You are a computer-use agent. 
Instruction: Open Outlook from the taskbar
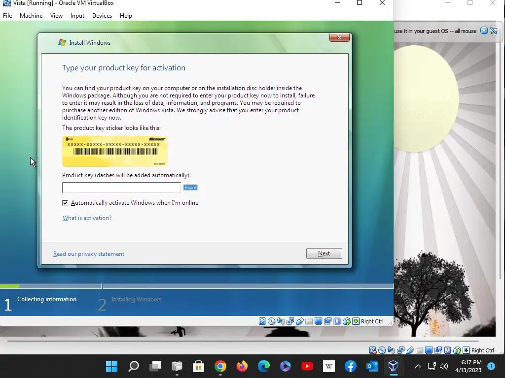(x=372, y=366)
